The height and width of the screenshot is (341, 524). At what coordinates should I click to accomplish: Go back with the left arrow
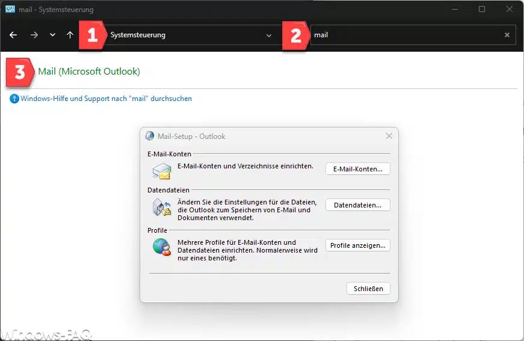[x=13, y=35]
